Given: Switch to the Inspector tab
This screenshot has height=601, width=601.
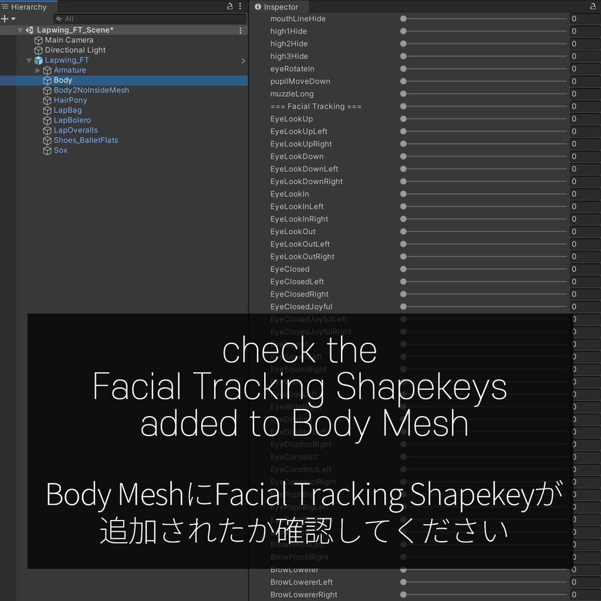Looking at the screenshot, I should [280, 6].
